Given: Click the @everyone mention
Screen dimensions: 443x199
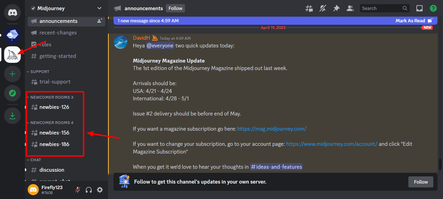Looking at the screenshot, I should click(160, 46).
